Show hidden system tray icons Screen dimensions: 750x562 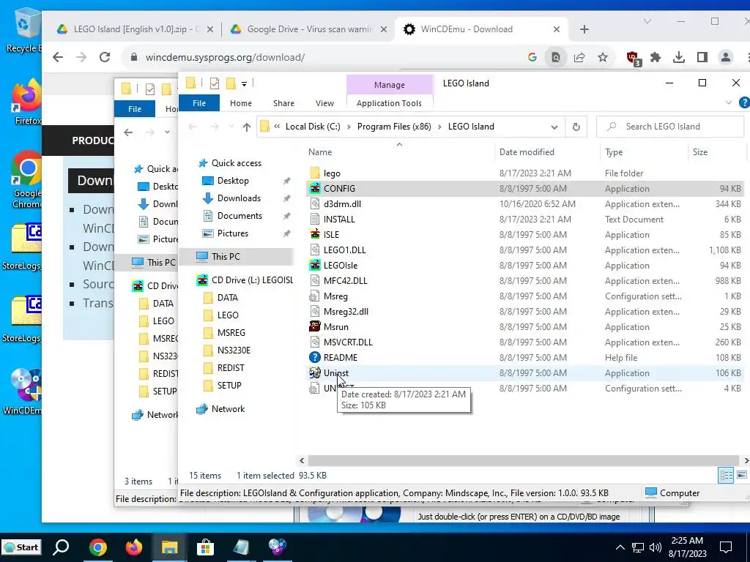pyautogui.click(x=620, y=547)
